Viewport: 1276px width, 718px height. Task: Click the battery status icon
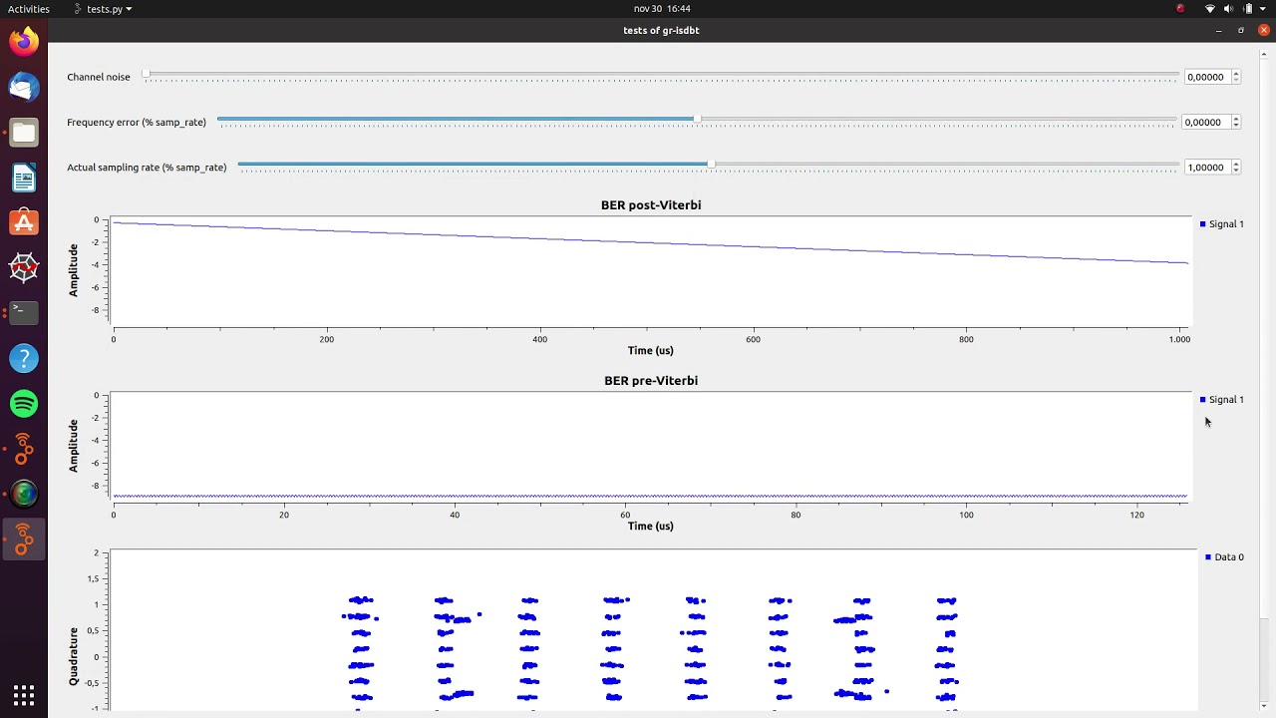(1248, 9)
